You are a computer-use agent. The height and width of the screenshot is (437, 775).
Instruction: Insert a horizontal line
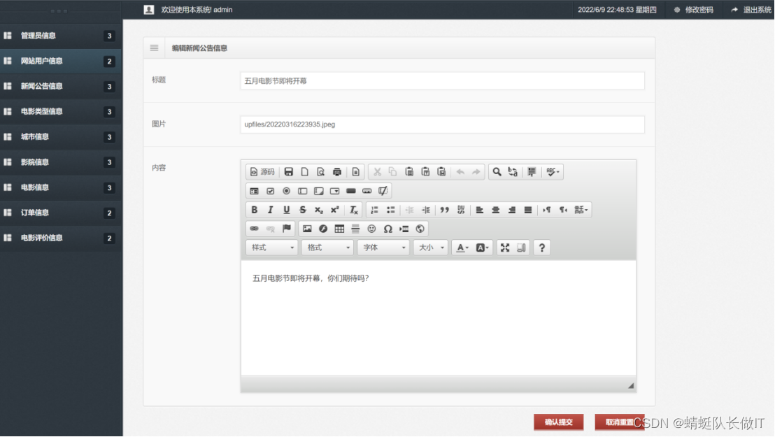[x=355, y=229]
